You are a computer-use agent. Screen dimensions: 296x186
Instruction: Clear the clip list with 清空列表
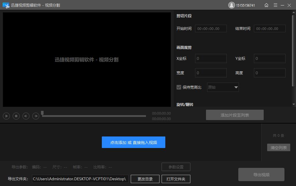(278, 147)
